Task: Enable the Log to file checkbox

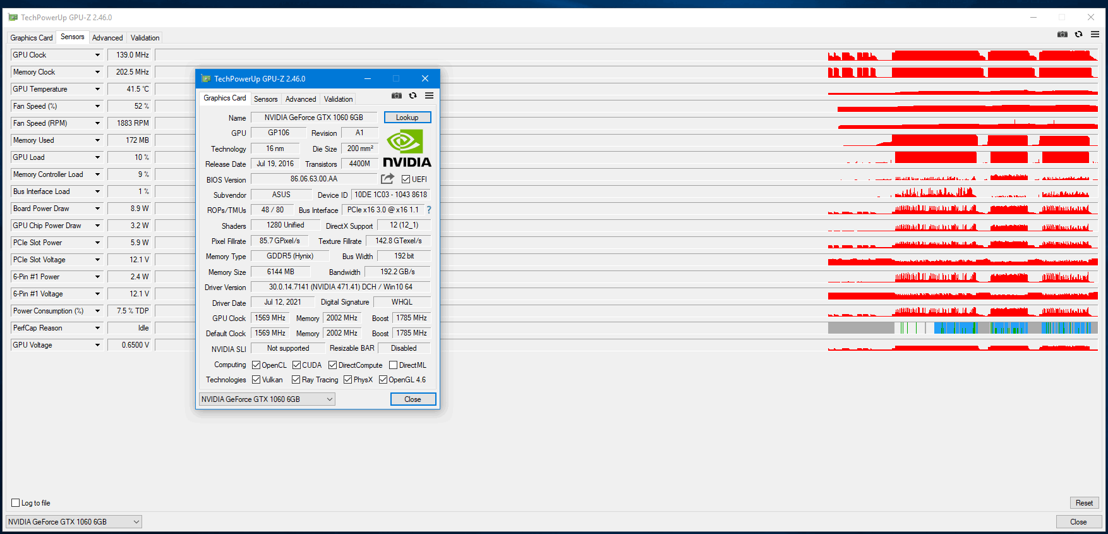Action: pos(16,503)
